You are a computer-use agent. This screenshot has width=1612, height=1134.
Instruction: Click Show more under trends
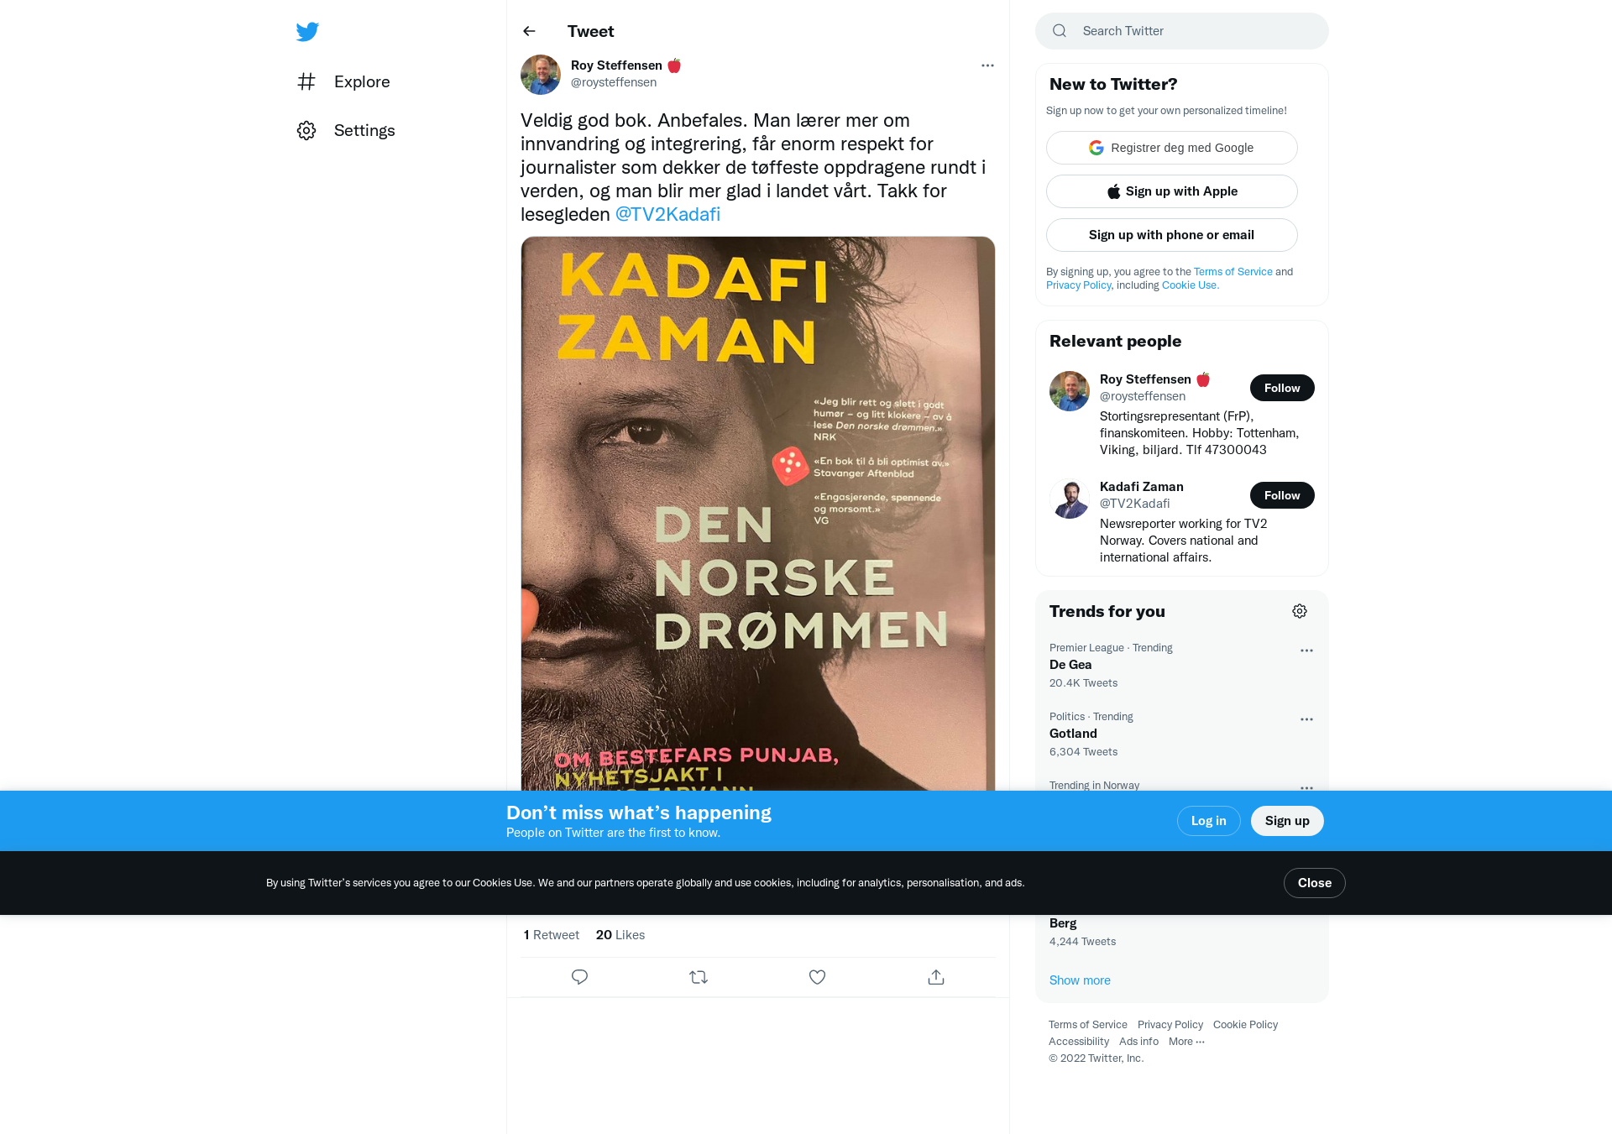coord(1080,980)
